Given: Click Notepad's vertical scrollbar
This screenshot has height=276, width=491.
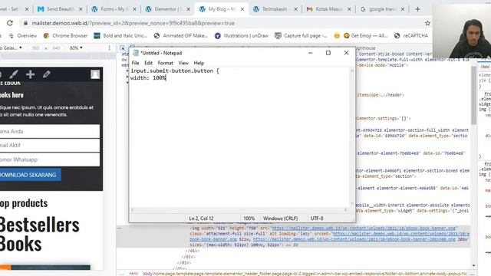Looking at the screenshot, I should [352, 137].
